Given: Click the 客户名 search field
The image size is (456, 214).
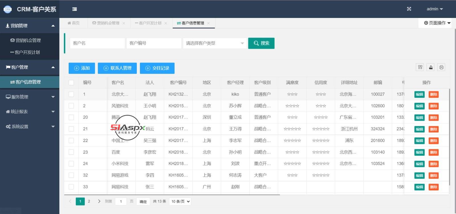Looking at the screenshot, I should [97, 43].
